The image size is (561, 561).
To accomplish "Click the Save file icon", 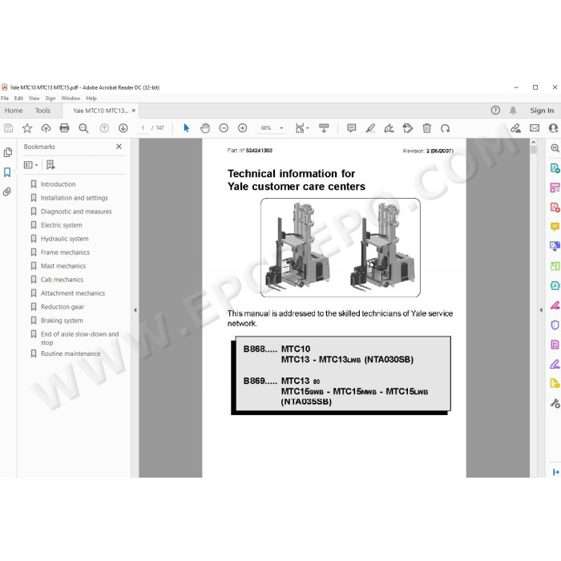I will click(x=9, y=128).
